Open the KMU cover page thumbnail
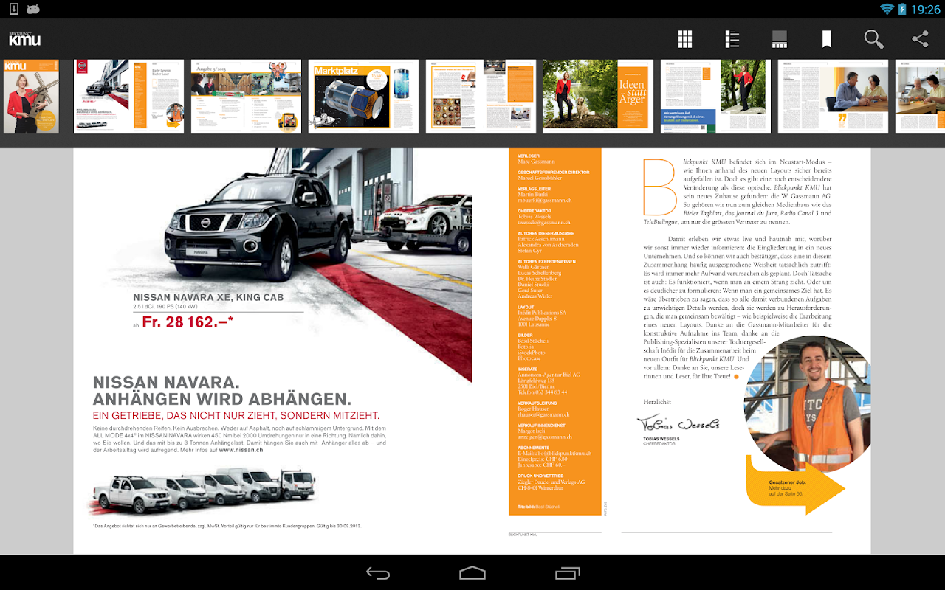The width and height of the screenshot is (945, 590). tap(31, 97)
